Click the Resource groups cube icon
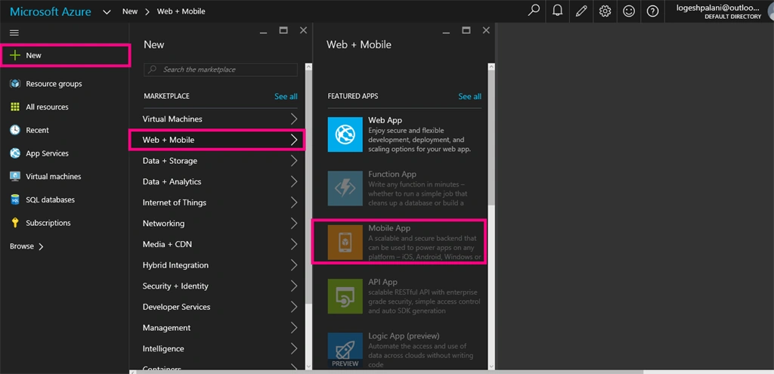This screenshot has height=374, width=774. pyautogui.click(x=15, y=84)
